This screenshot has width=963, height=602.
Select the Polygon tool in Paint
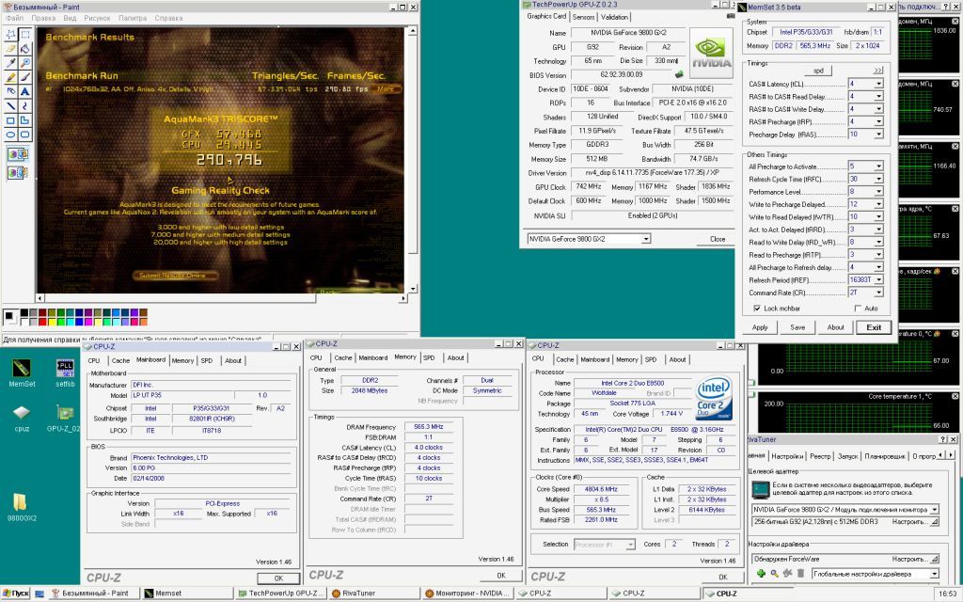coord(24,120)
